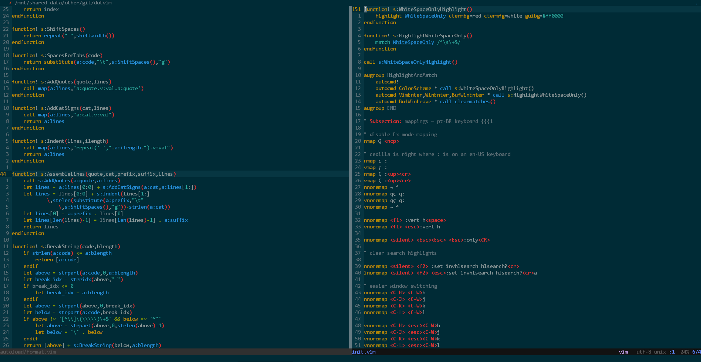Click 'function! s:SpacesForTabs(code)' line
This screenshot has height=362, width=701.
[x=57, y=55]
